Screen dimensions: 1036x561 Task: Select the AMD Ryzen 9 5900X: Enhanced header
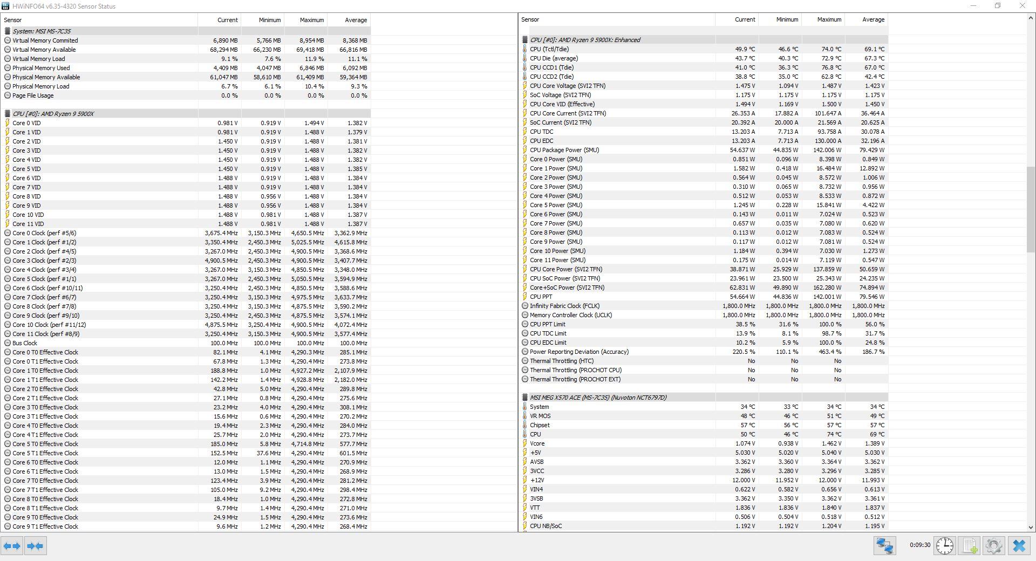[x=704, y=40]
